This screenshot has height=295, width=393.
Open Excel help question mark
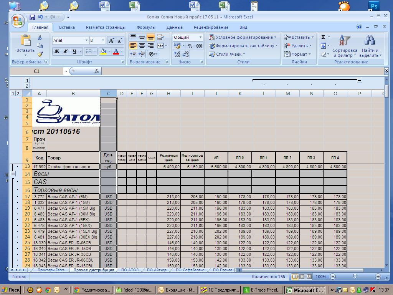359,27
